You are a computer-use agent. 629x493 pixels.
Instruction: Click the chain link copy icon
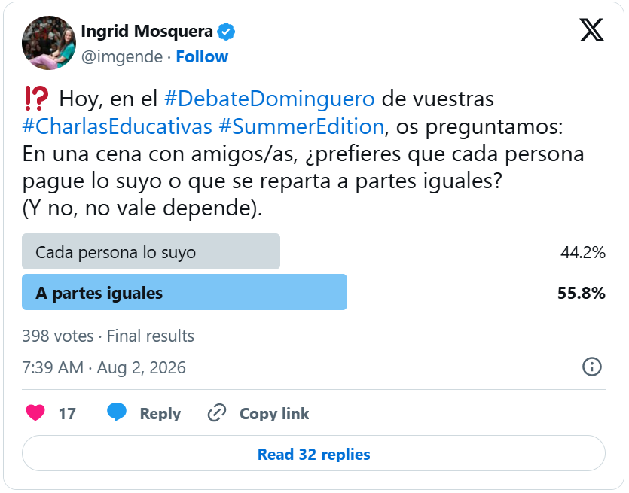tap(217, 413)
